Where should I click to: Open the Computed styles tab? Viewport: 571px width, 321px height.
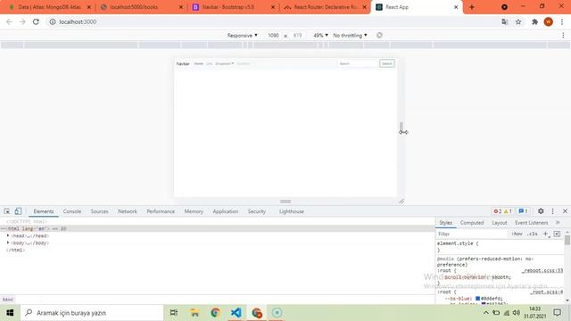tap(472, 222)
